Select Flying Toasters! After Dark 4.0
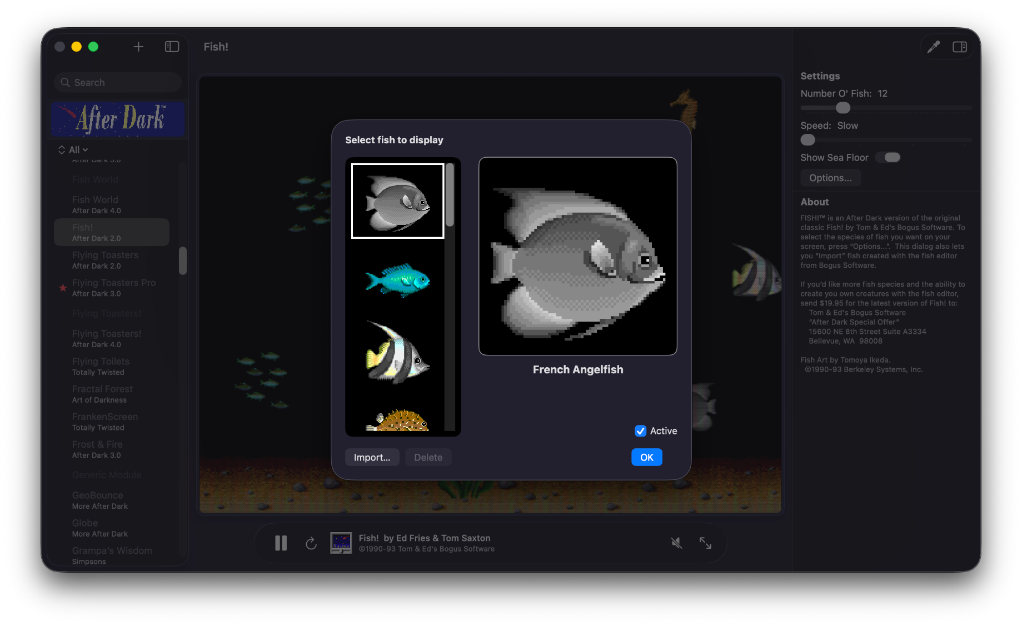The width and height of the screenshot is (1022, 626). click(111, 338)
